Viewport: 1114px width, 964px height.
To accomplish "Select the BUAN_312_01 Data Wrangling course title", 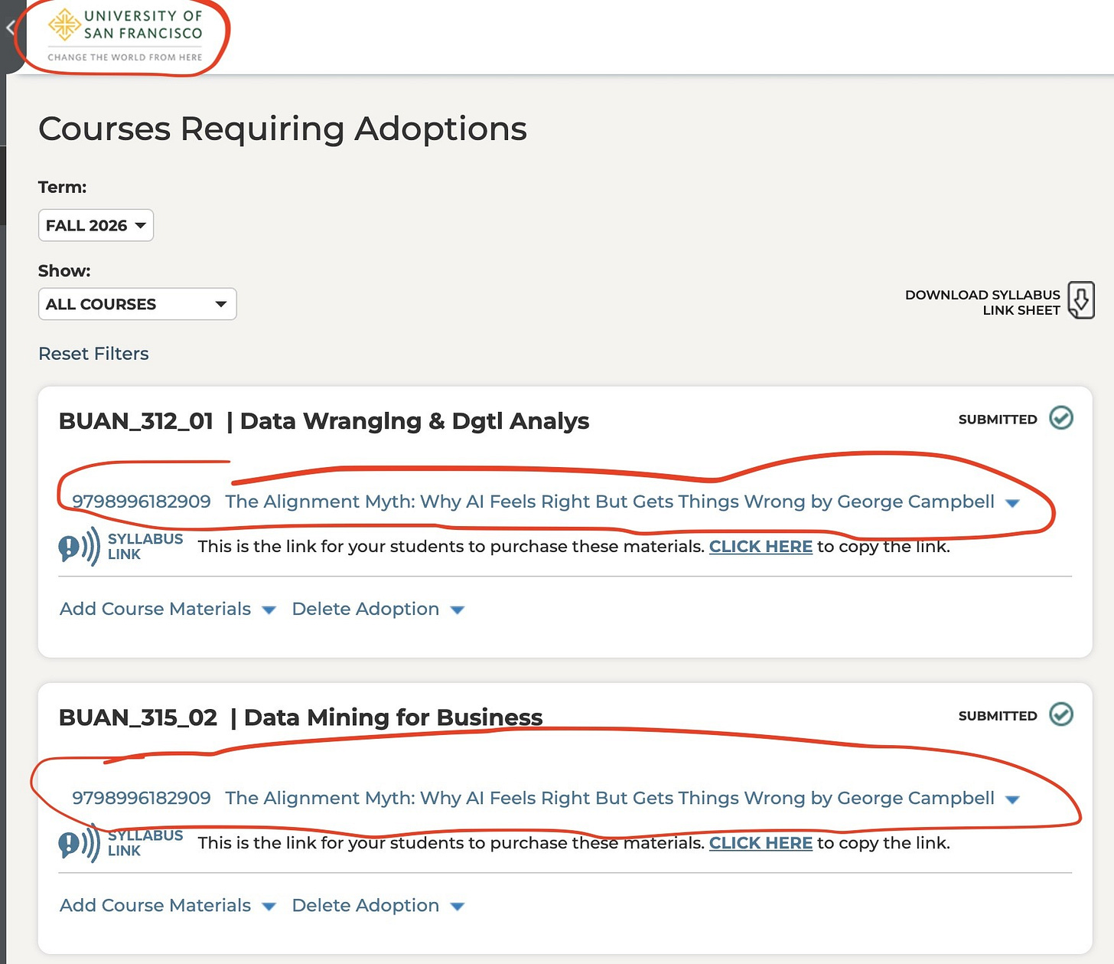I will (x=324, y=421).
